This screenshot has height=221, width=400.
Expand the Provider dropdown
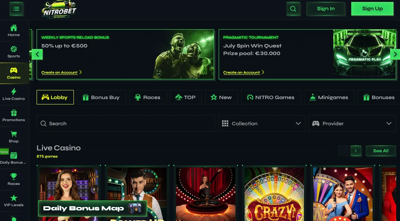[x=352, y=123]
